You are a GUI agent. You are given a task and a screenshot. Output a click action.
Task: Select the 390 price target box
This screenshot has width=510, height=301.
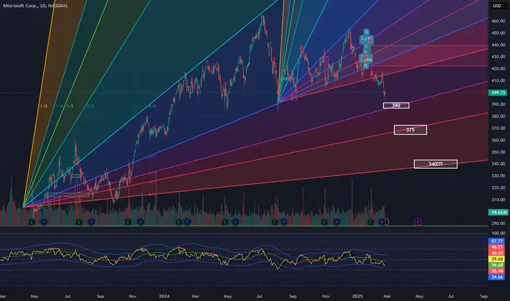pyautogui.click(x=396, y=106)
